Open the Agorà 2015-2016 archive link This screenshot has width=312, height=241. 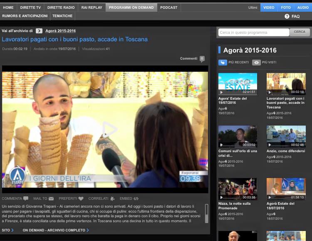coord(60,31)
